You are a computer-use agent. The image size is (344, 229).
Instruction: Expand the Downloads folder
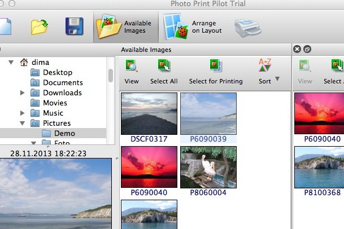(x=22, y=93)
